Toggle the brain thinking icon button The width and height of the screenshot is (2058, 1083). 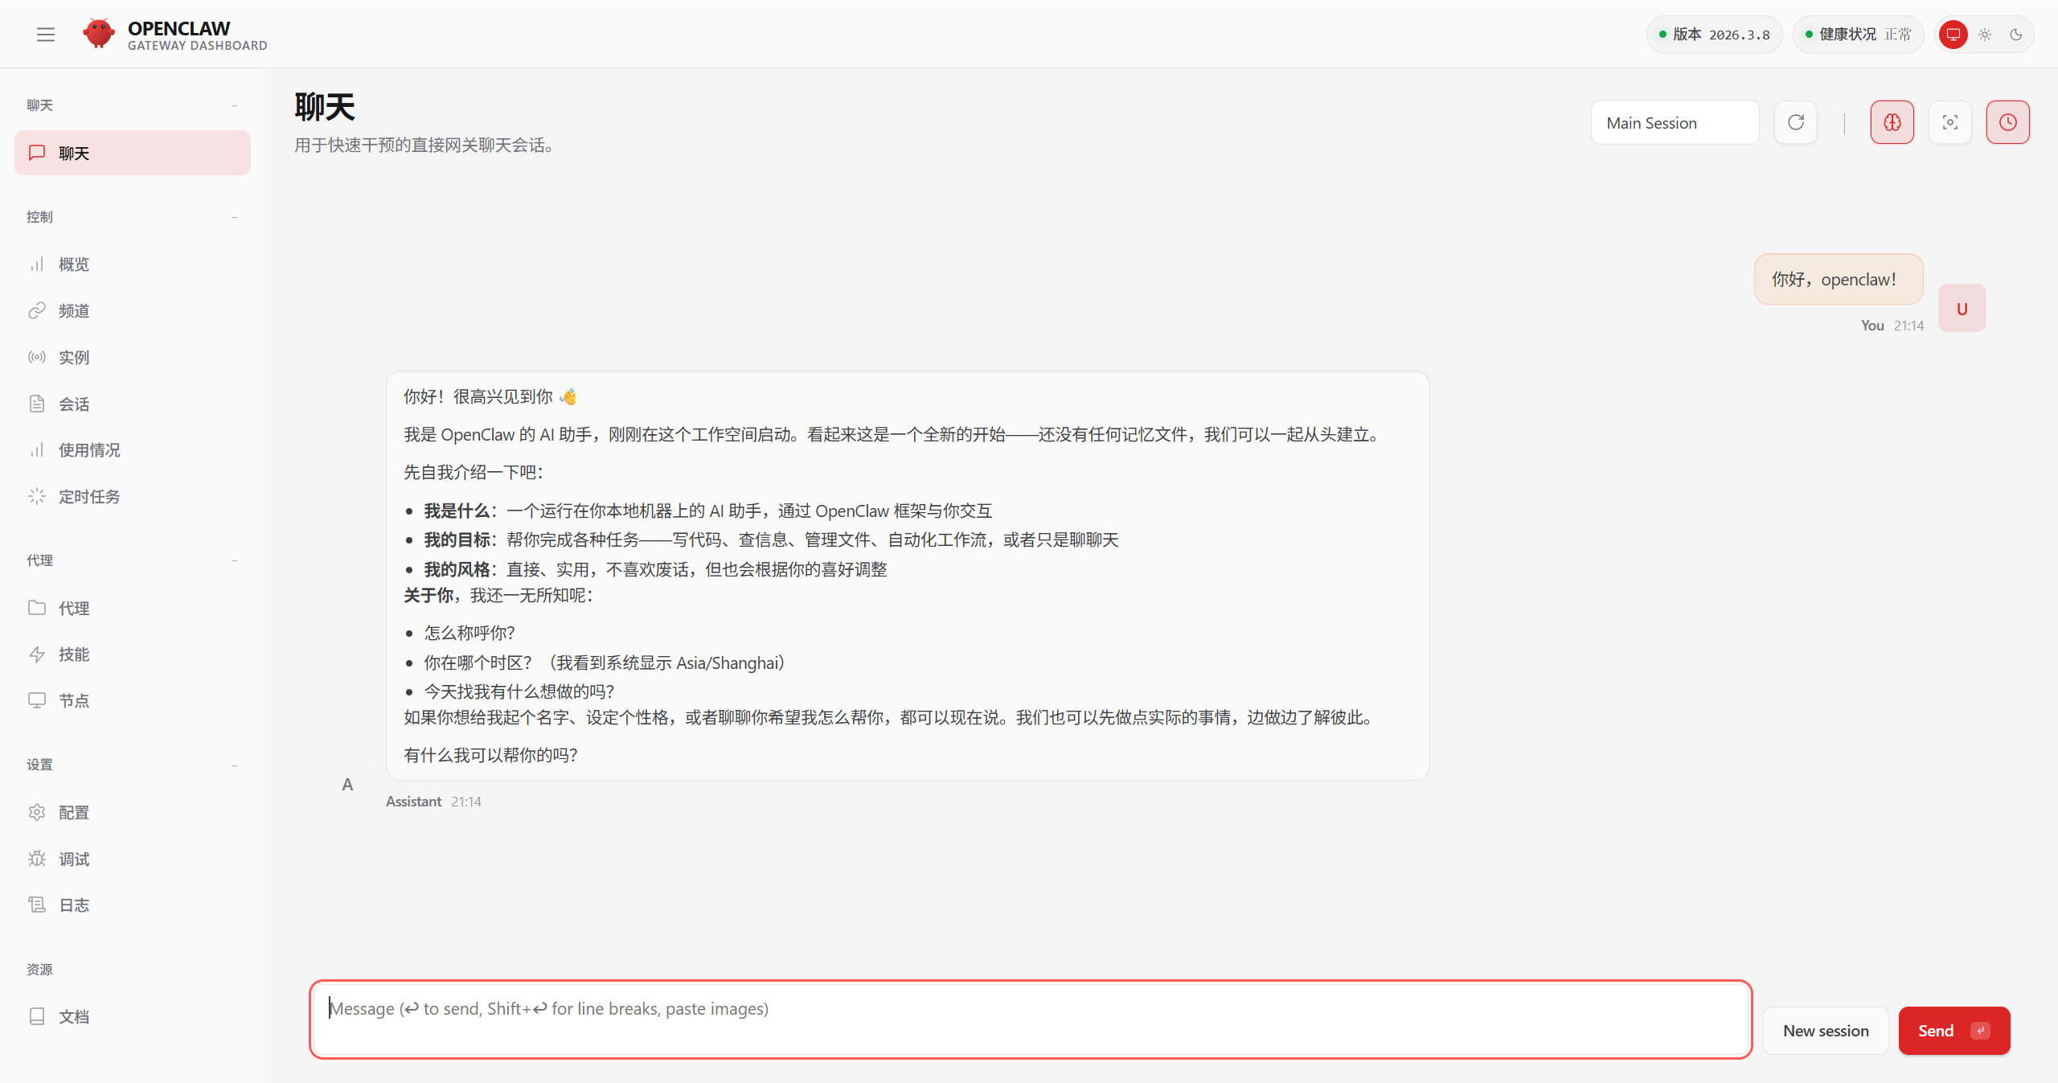[x=1892, y=122]
